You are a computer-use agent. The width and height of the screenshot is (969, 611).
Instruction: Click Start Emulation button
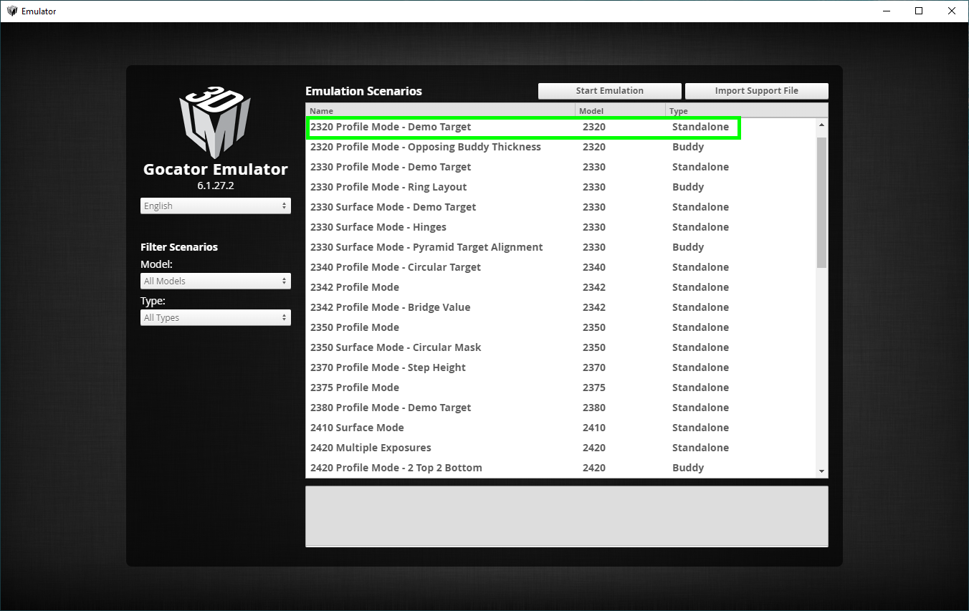click(609, 91)
